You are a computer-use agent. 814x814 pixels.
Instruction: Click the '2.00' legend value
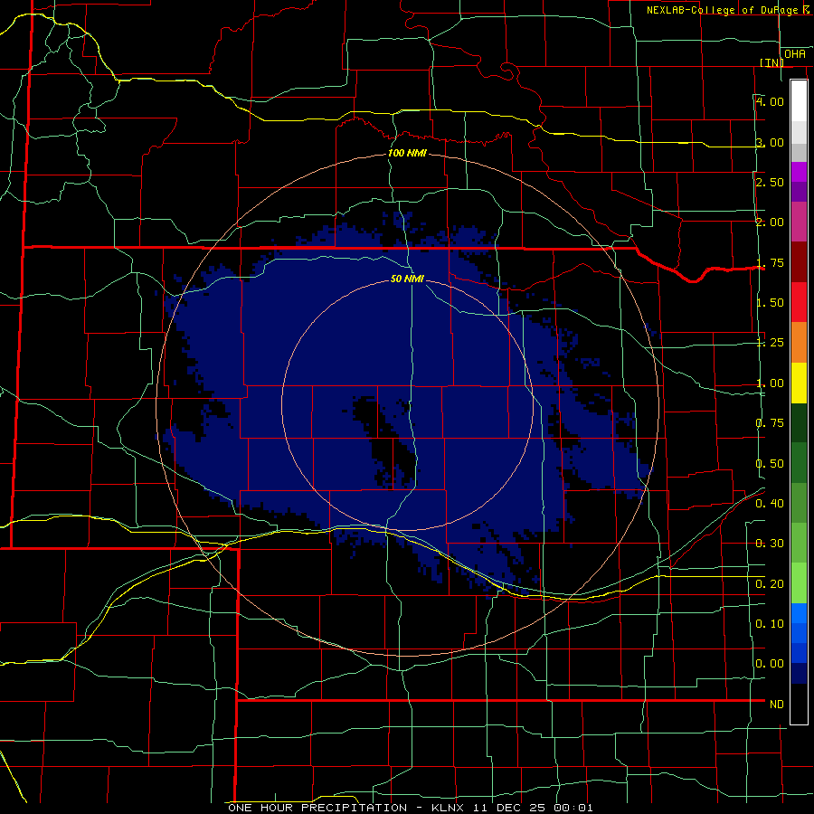tap(770, 222)
